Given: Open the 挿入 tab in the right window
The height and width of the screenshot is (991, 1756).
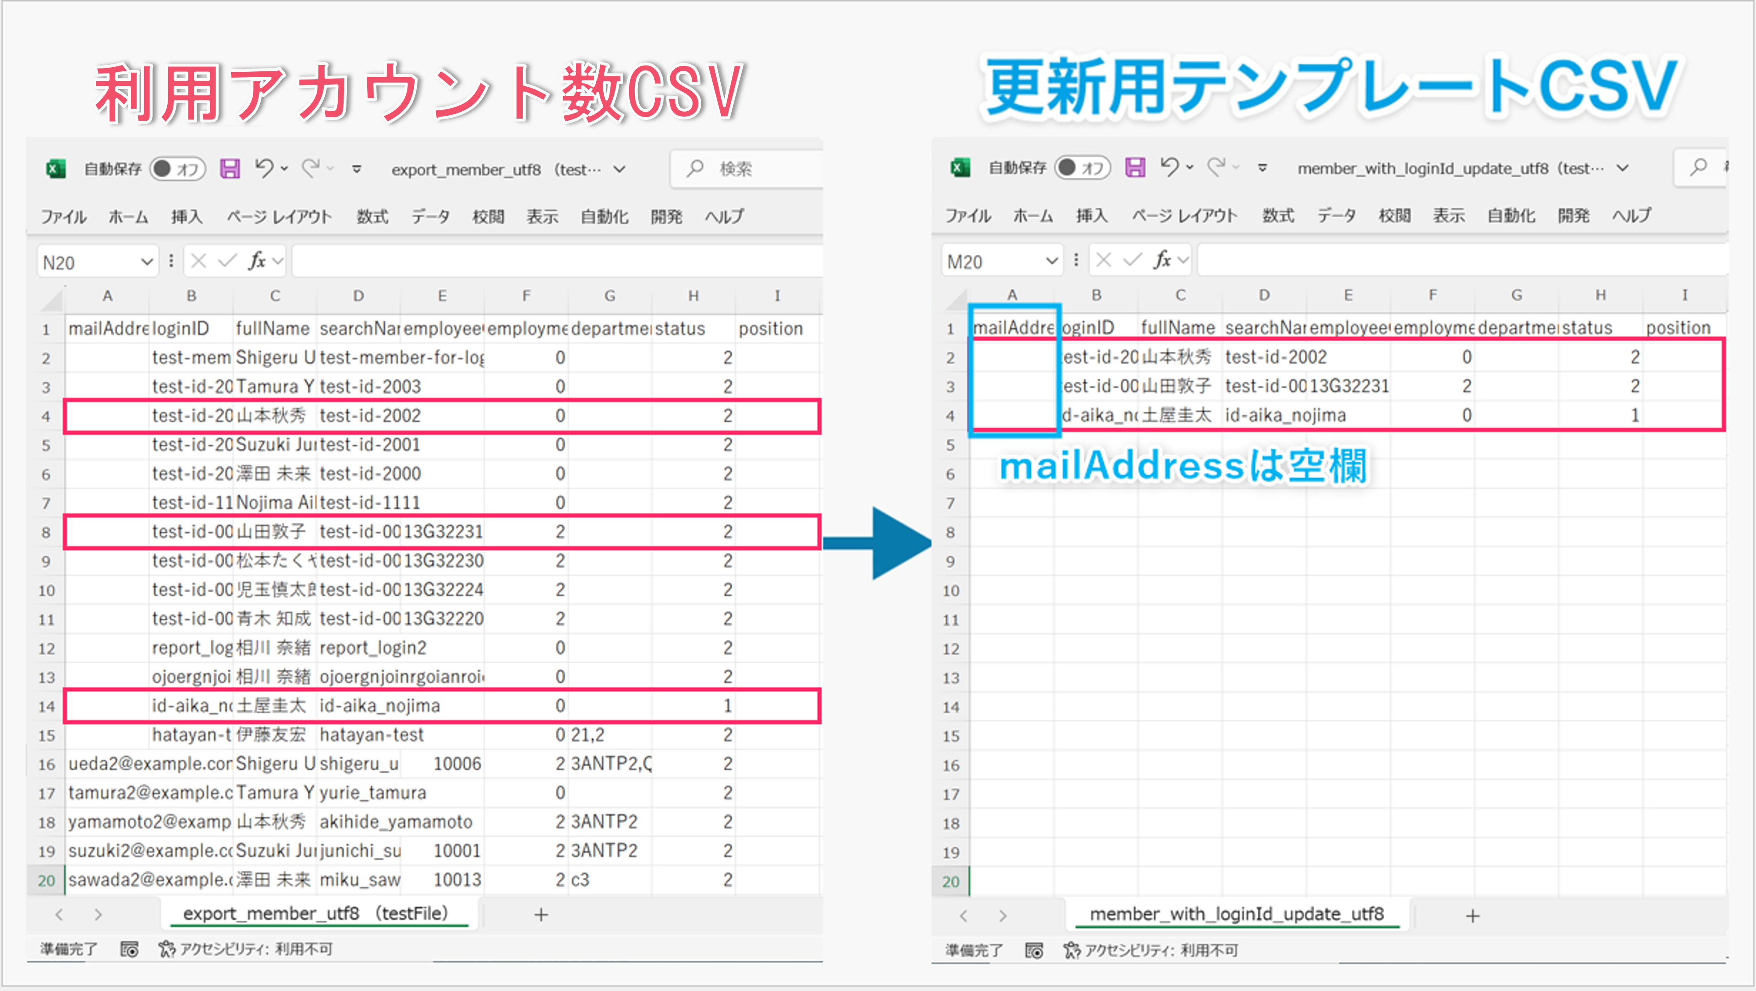Looking at the screenshot, I should click(x=1092, y=215).
